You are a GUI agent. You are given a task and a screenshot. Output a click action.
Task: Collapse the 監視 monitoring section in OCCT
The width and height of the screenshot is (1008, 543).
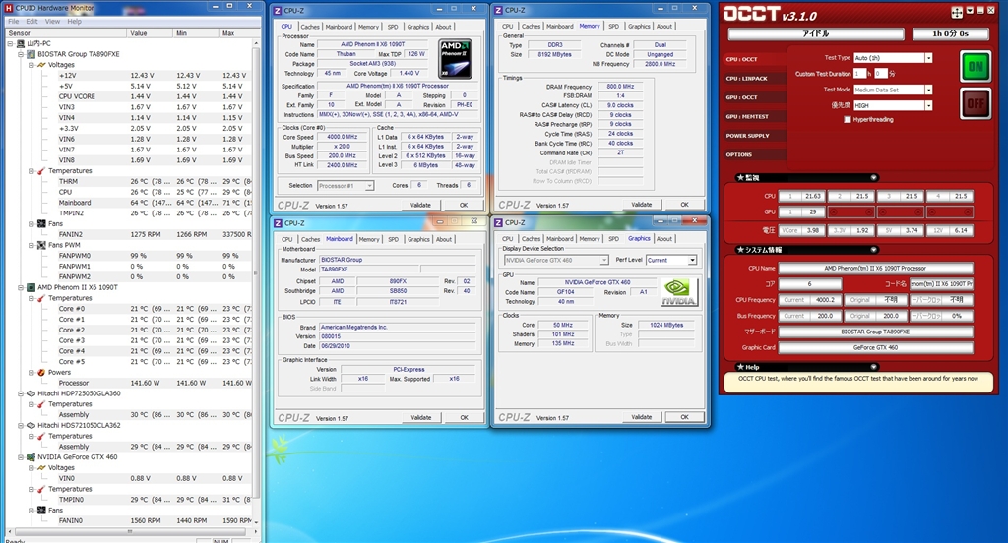coord(873,177)
